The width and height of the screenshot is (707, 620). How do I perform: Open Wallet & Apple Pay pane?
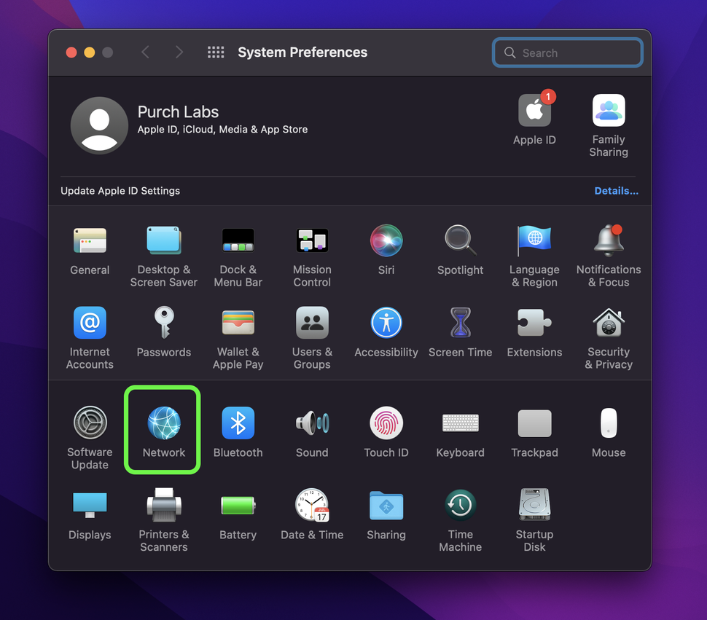coord(238,339)
